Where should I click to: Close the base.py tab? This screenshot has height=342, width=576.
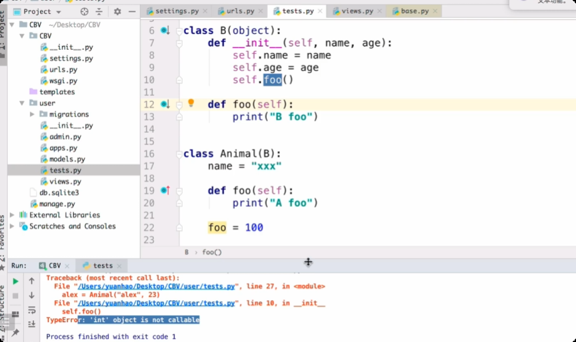click(435, 11)
